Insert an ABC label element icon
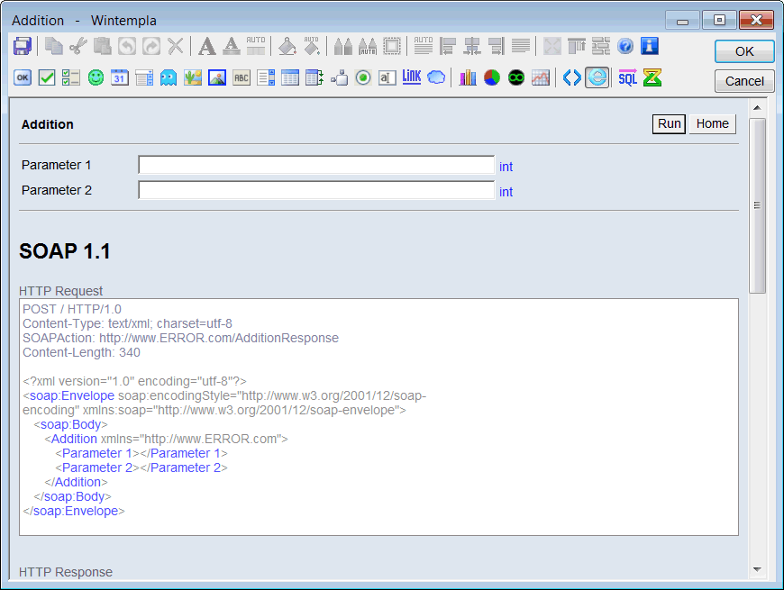 point(242,77)
